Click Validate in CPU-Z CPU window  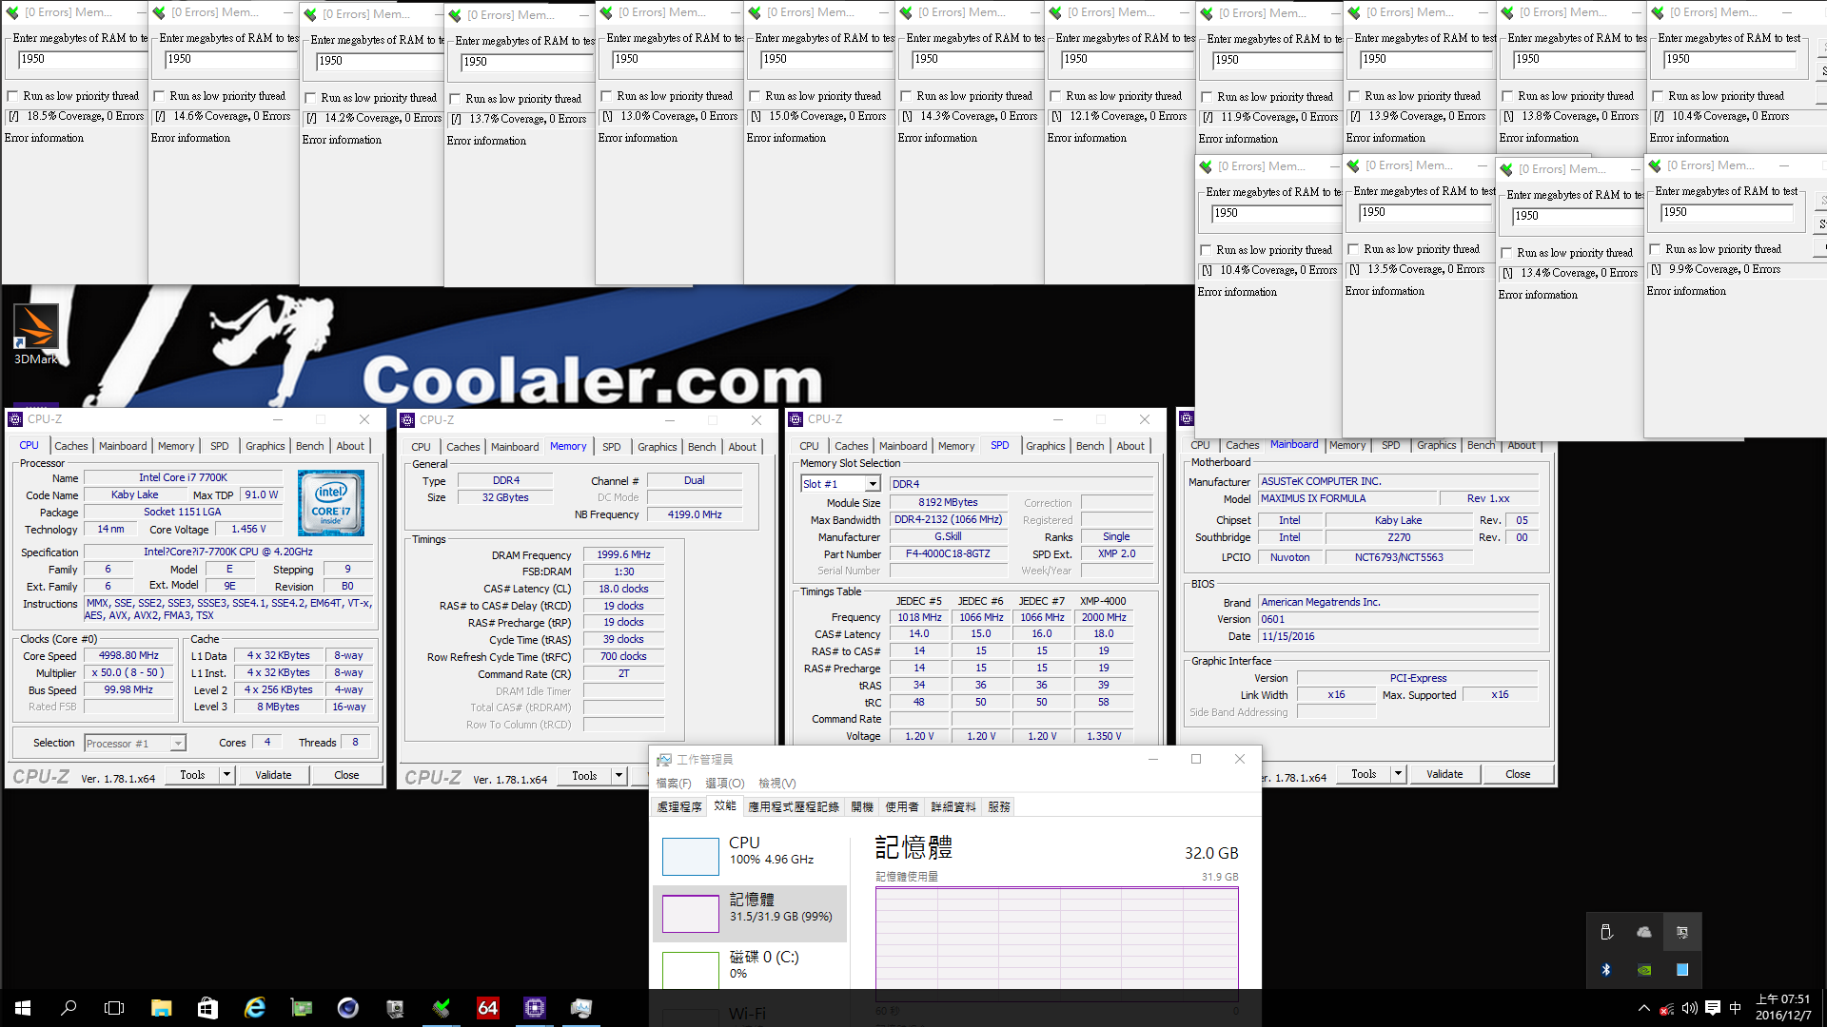273,775
